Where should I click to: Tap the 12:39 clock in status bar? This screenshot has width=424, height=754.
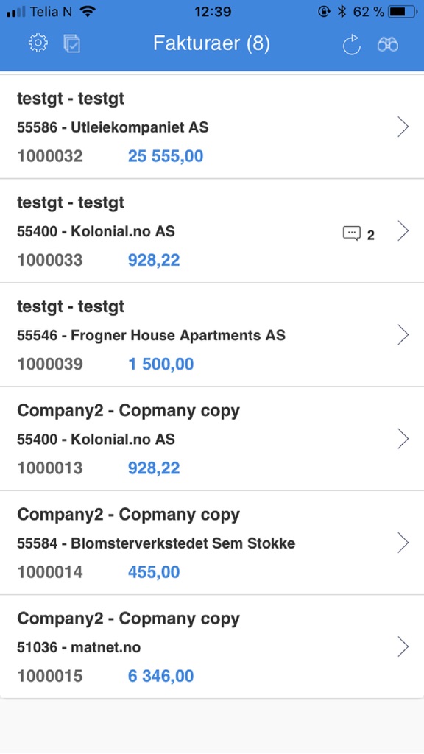coord(213,12)
